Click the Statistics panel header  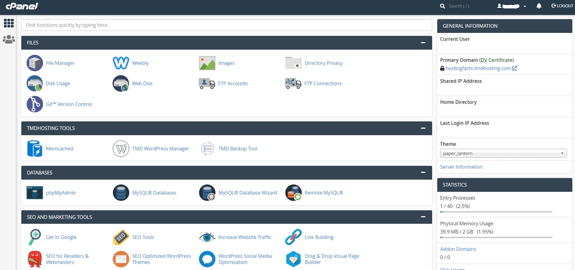pyautogui.click(x=505, y=185)
